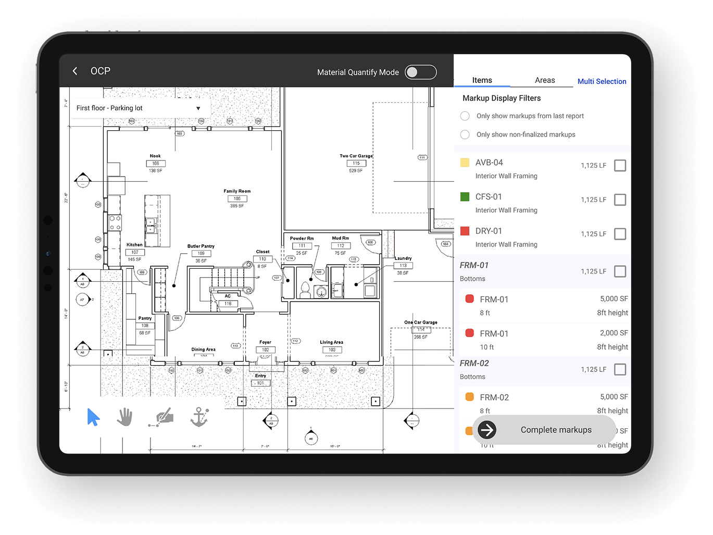
Task: Go back using the OCP back arrow
Action: [75, 71]
